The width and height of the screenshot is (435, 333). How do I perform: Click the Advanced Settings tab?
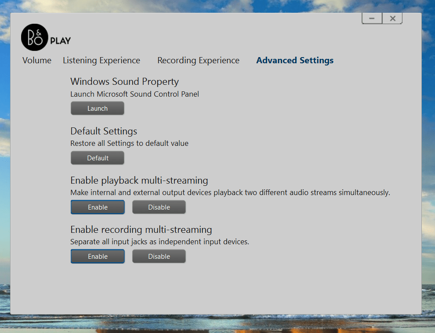coord(294,60)
